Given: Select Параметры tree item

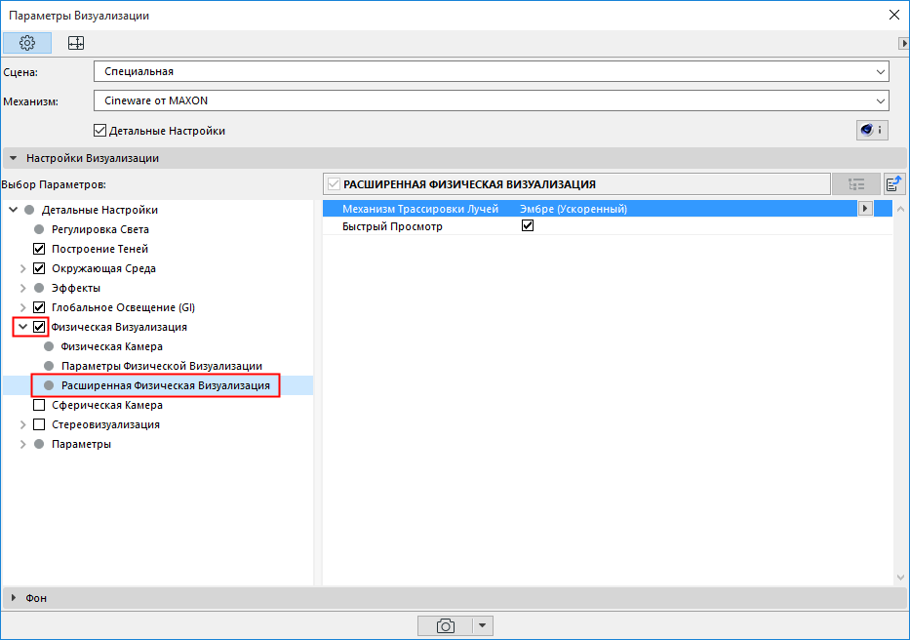Looking at the screenshot, I should point(81,444).
